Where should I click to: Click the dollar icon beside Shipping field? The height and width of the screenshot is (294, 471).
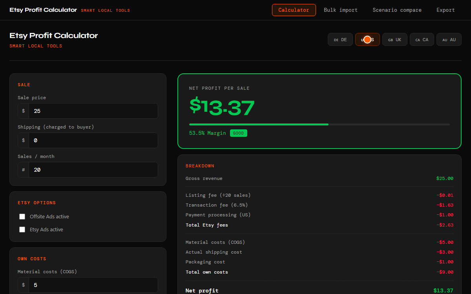coord(24,140)
